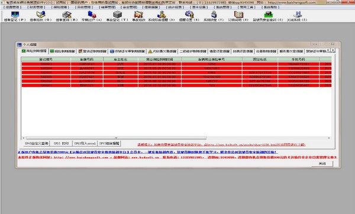Screen dimensions: 355x214
Task: Open the 系统帮助 menu
Action: [270, 7]
